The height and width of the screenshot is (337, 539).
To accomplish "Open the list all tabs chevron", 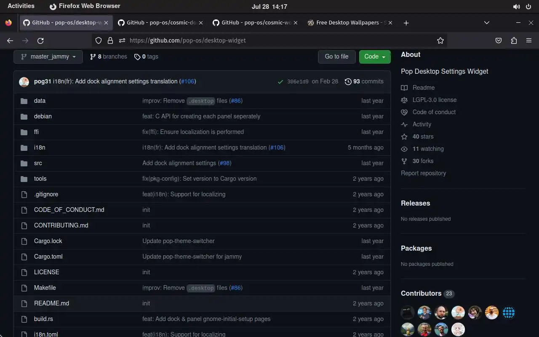I will click(x=487, y=23).
